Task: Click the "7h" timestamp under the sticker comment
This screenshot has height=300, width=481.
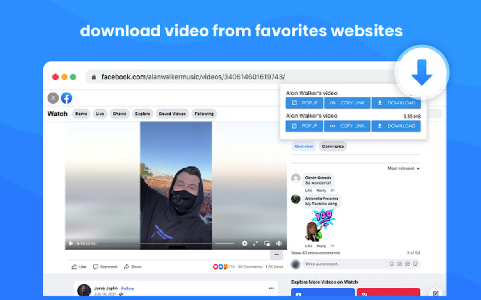Action: coord(332,246)
